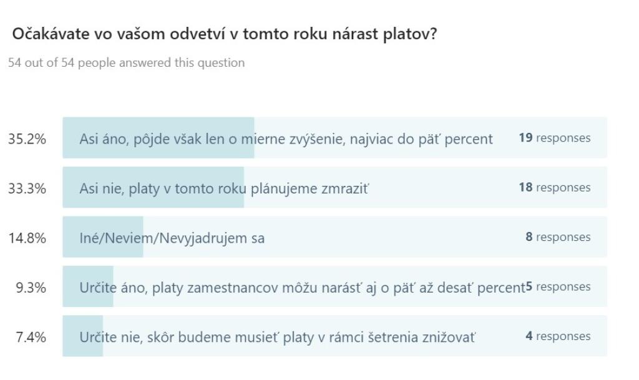
Task: Click the '8 responses' count
Action: [x=558, y=237]
